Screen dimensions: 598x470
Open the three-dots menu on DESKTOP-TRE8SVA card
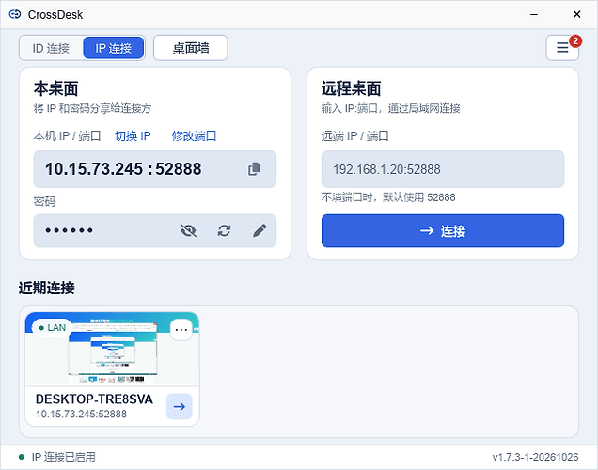tap(181, 330)
